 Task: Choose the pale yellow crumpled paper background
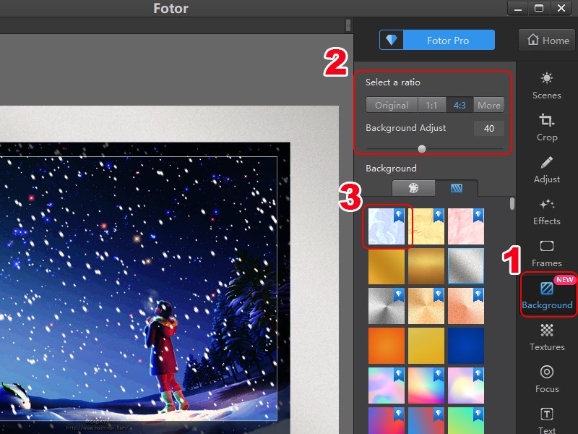pyautogui.click(x=426, y=226)
